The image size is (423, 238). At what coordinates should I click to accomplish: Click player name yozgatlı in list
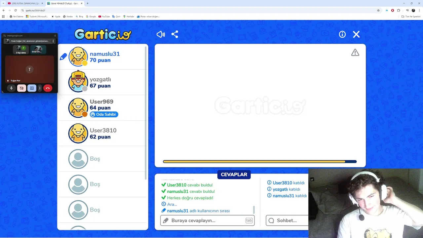tap(100, 80)
